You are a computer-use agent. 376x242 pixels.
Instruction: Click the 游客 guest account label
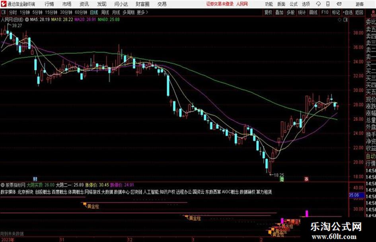tap(359, 4)
